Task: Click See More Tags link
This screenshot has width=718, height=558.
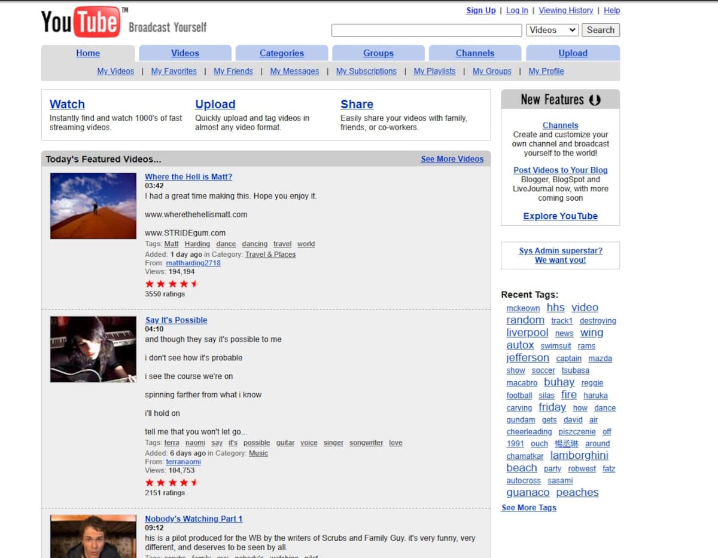Action: pos(529,508)
